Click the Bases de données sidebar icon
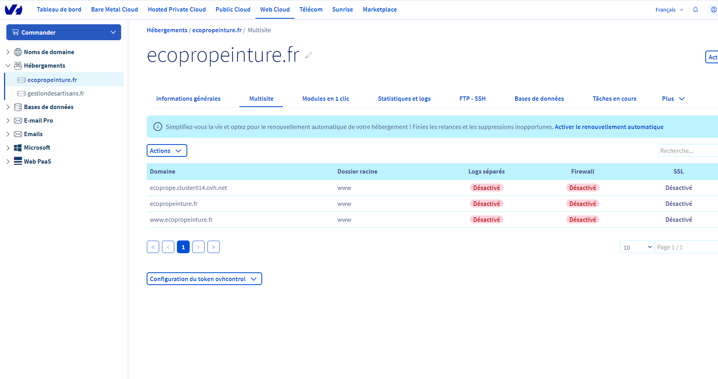Viewport: 718px width, 379px height. tap(18, 107)
